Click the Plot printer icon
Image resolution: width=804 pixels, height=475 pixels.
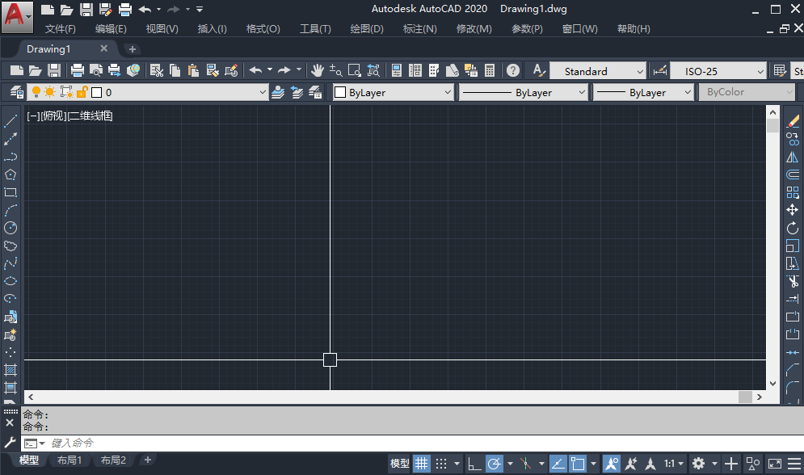pos(77,71)
